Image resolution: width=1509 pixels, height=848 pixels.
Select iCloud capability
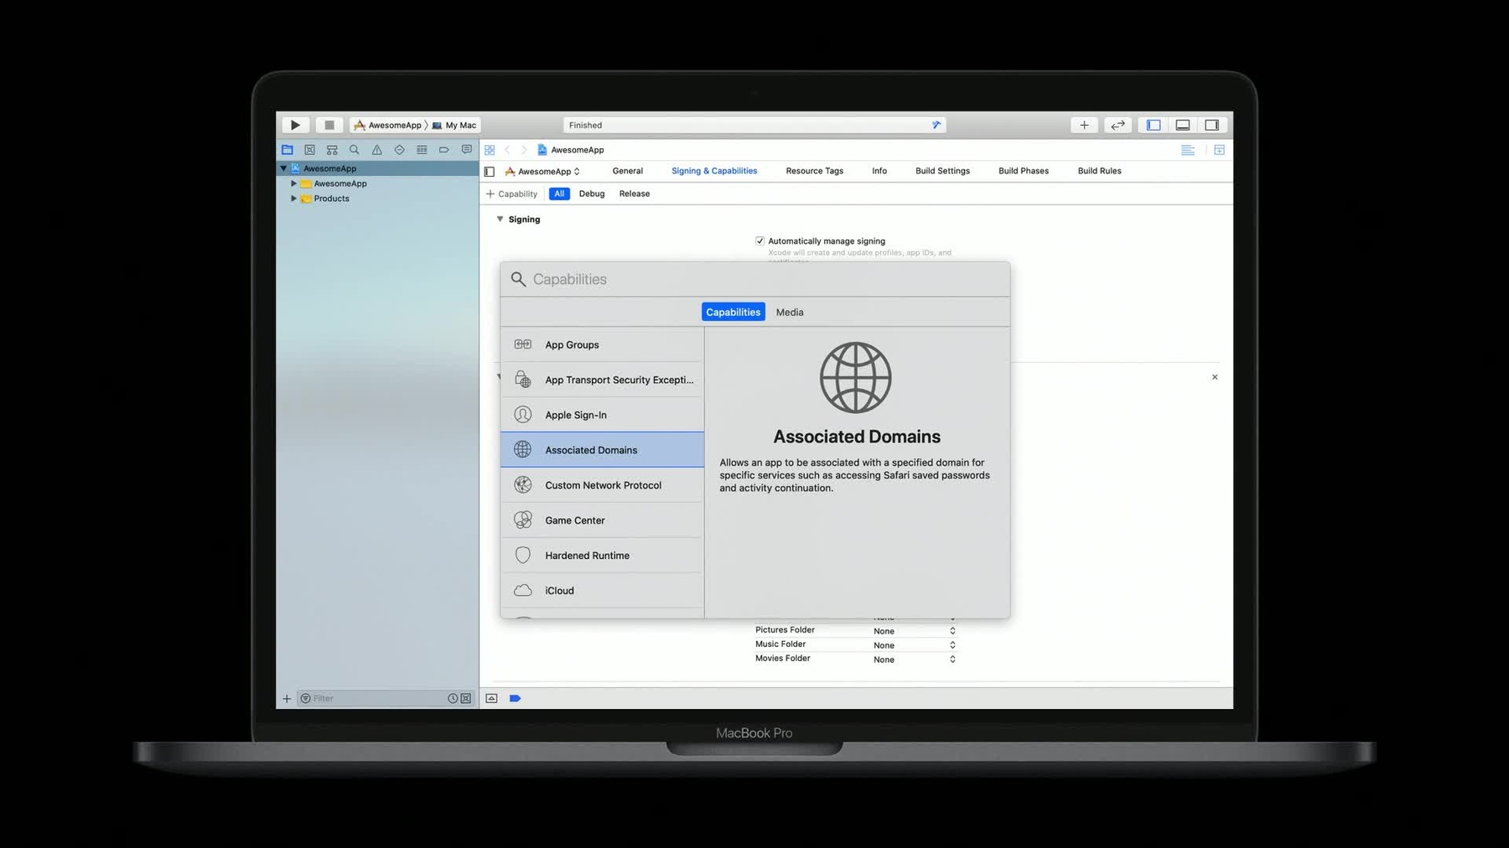pyautogui.click(x=602, y=591)
